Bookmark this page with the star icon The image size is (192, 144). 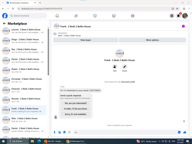(177, 8)
